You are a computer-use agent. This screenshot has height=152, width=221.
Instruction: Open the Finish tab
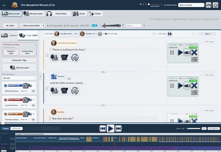[x=95, y=14]
